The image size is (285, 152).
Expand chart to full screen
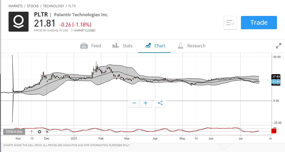click(x=278, y=46)
